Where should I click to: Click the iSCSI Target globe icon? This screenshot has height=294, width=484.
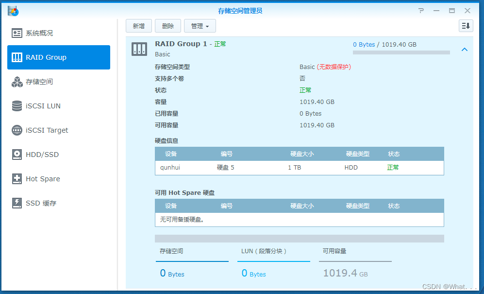[x=17, y=130]
